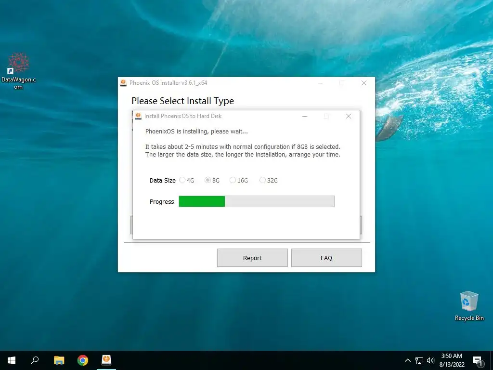
Task: Click the 'Data Size' label
Action: click(163, 181)
